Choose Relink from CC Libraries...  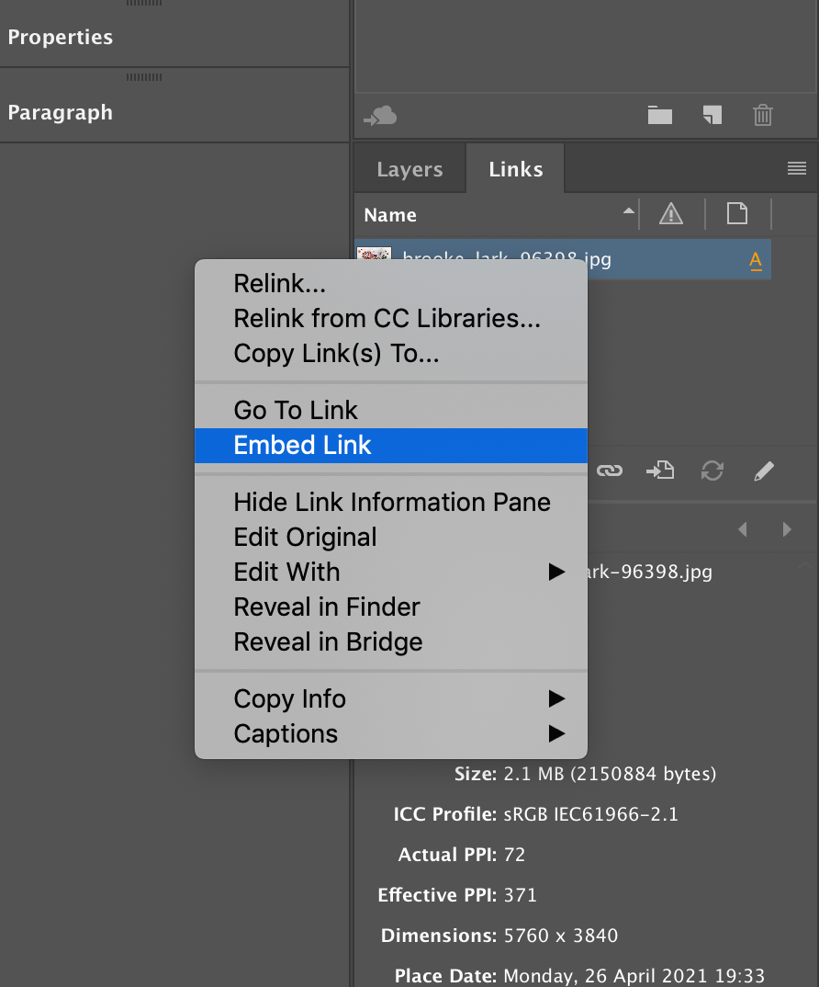(x=390, y=319)
